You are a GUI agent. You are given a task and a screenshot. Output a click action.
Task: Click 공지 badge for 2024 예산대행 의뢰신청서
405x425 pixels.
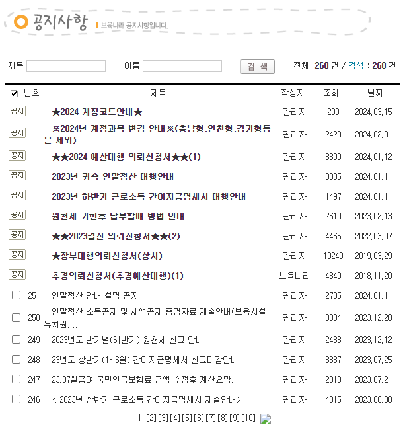[17, 155]
